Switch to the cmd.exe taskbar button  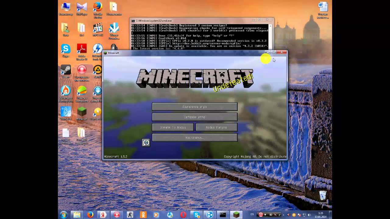pyautogui.click(x=223, y=215)
